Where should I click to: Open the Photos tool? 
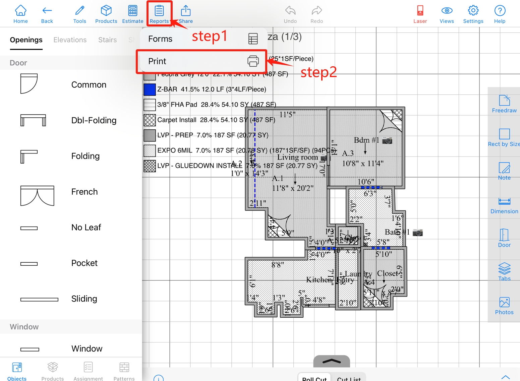point(504,306)
